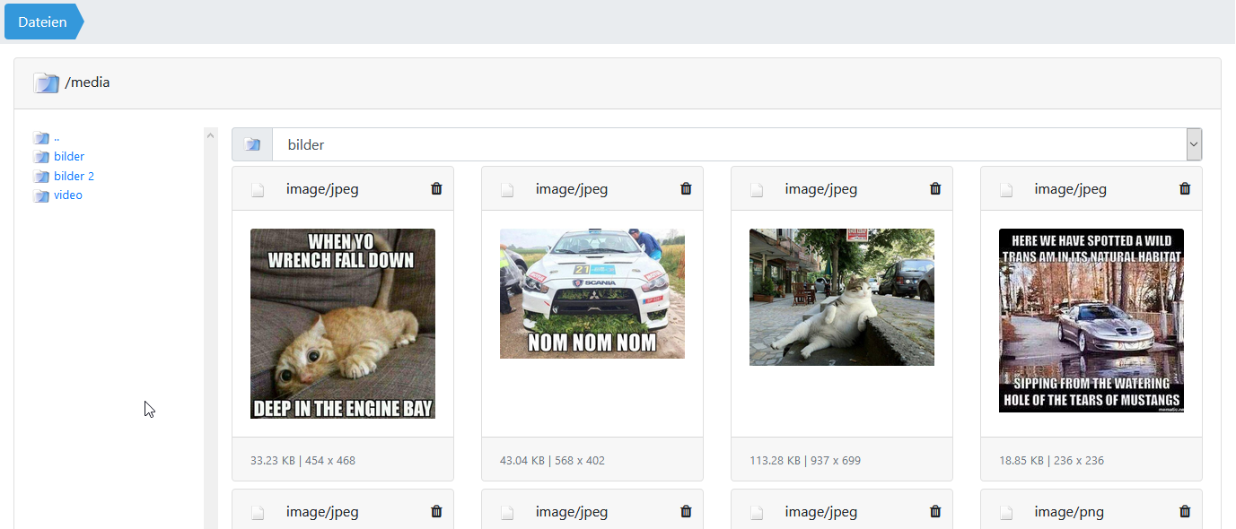Screen dimensions: 1236x529
Task: Click the '113.28 KB | 937 x 699' text
Action: [x=805, y=461]
